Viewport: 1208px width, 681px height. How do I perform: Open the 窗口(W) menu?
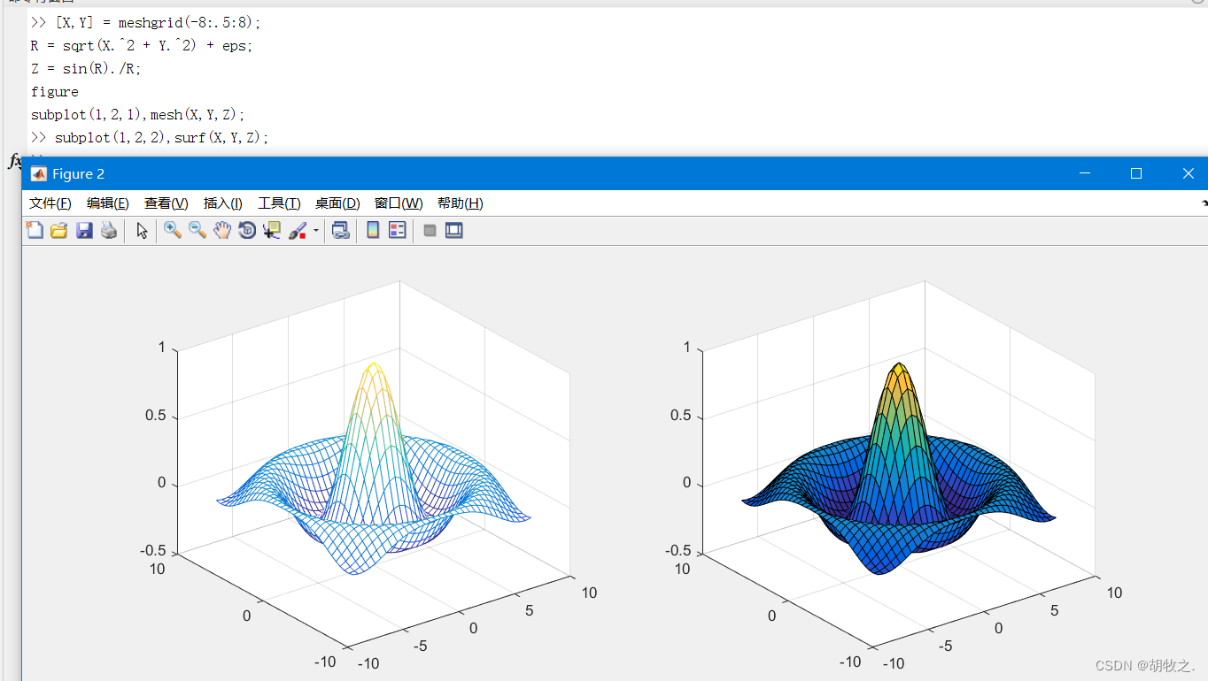tap(399, 203)
